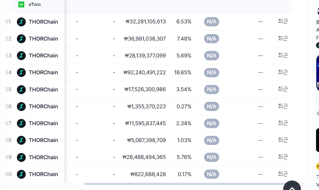Screen dimensions: 319x190
Task: Select the 1.03% percentage cell
Action: pos(184,140)
